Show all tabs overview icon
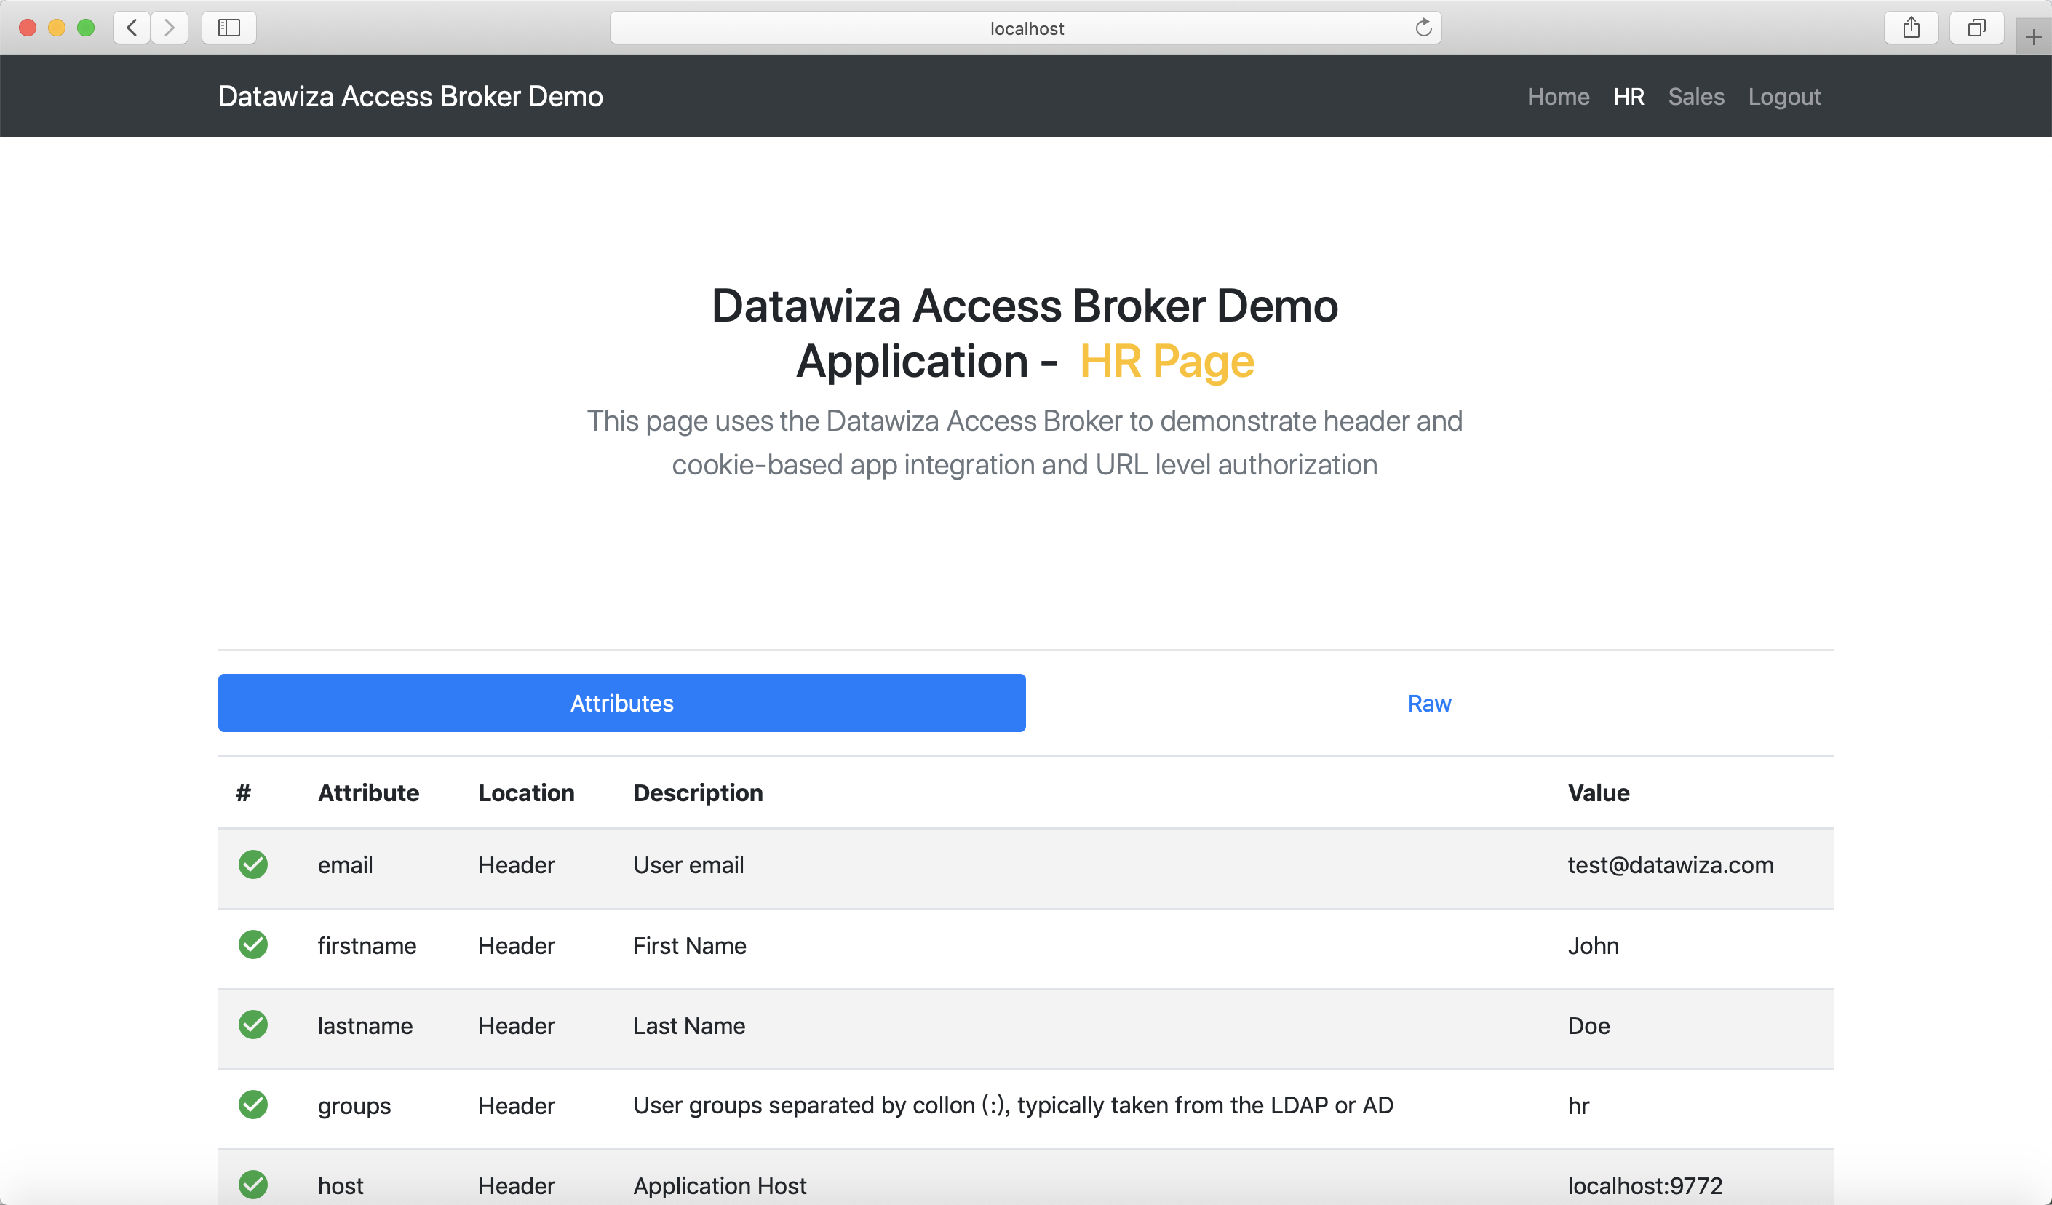The image size is (2052, 1205). (x=1976, y=28)
